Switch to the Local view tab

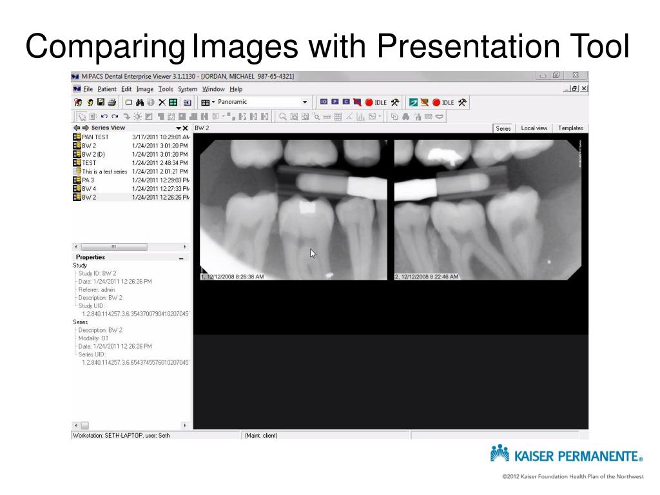click(x=534, y=128)
